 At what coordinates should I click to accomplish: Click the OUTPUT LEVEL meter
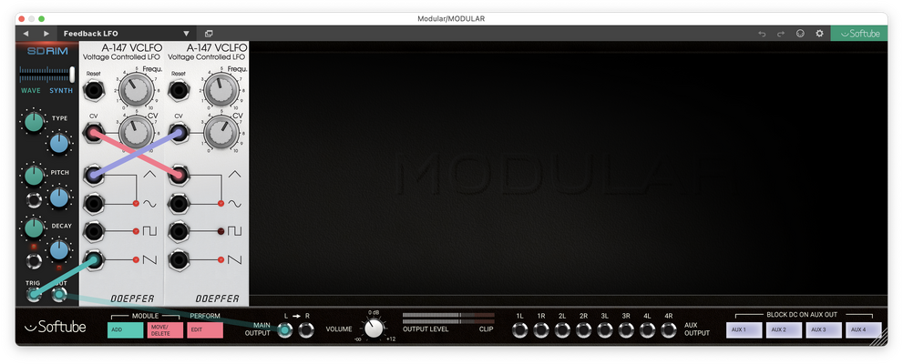point(448,318)
